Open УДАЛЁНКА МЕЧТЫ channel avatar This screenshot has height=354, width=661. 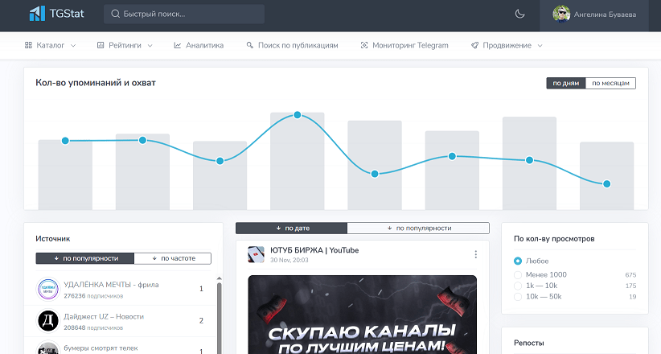coord(48,289)
